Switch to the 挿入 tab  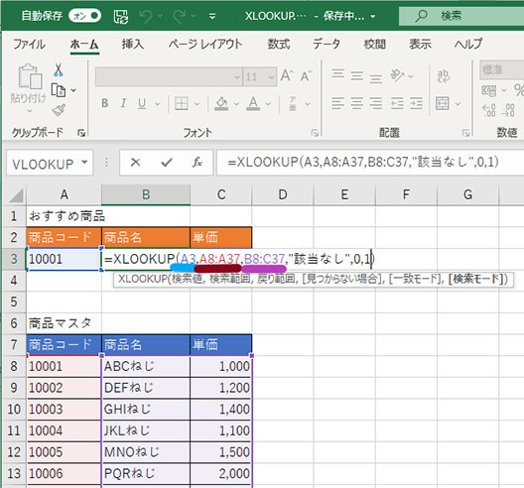click(x=132, y=44)
